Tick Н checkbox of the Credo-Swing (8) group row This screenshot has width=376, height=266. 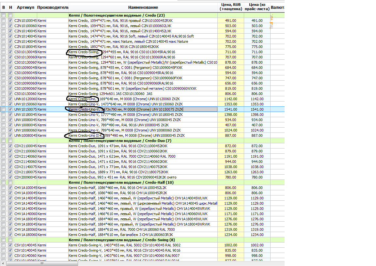[10, 240]
